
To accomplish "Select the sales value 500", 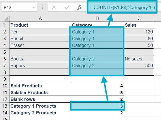I will (139, 65).
